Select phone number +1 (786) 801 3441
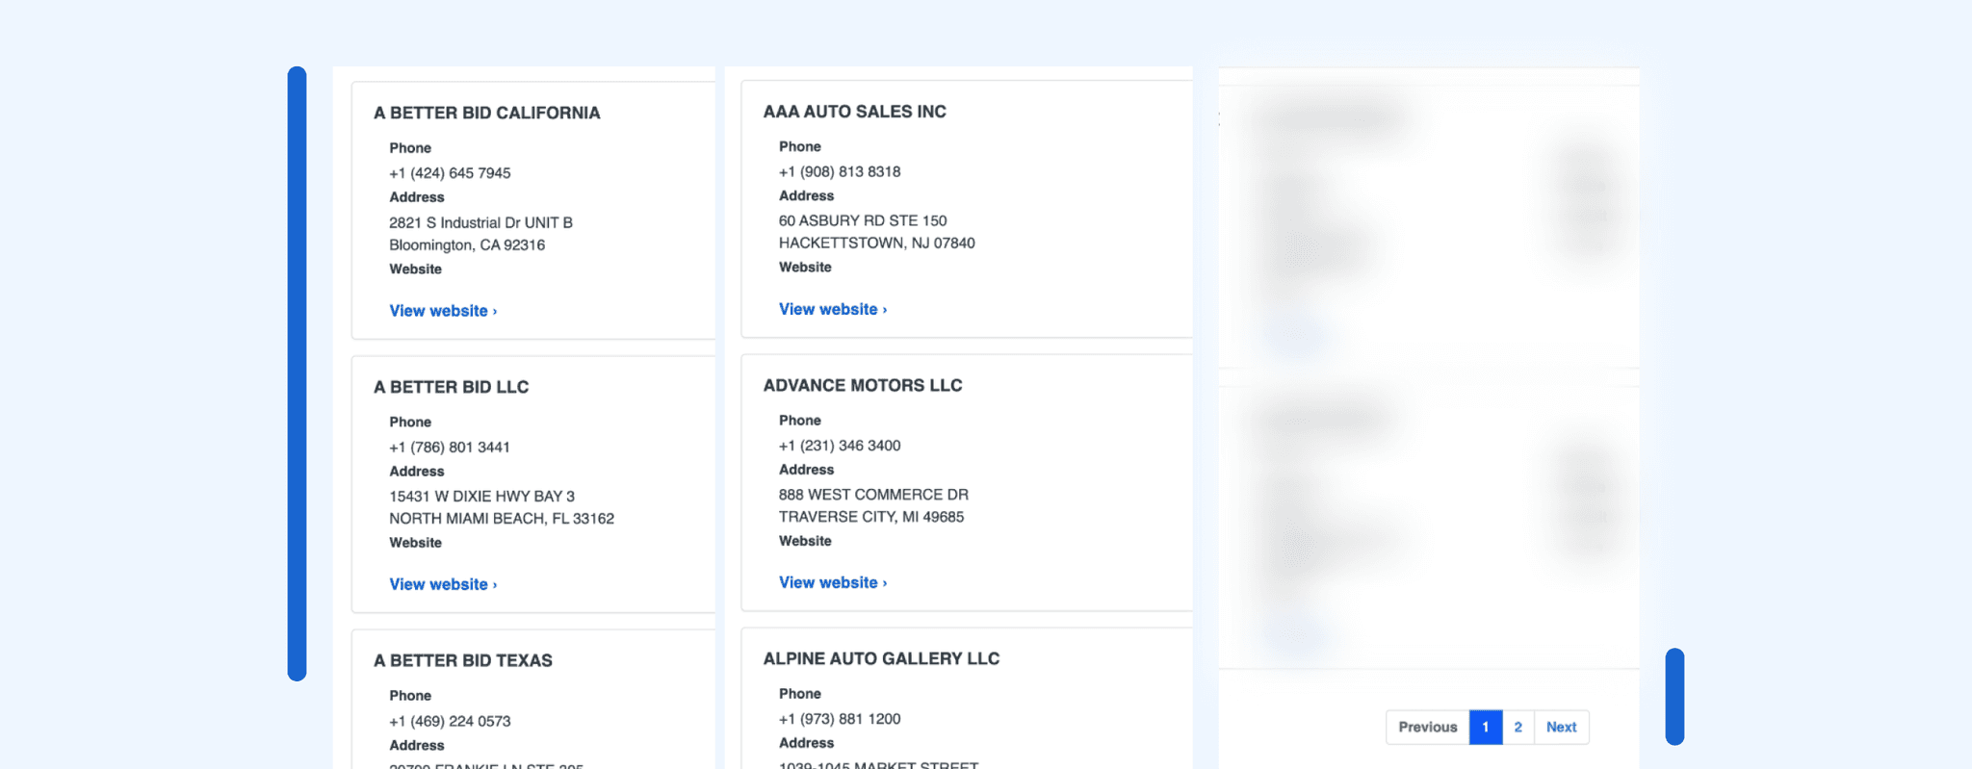The width and height of the screenshot is (1972, 769). click(x=450, y=447)
